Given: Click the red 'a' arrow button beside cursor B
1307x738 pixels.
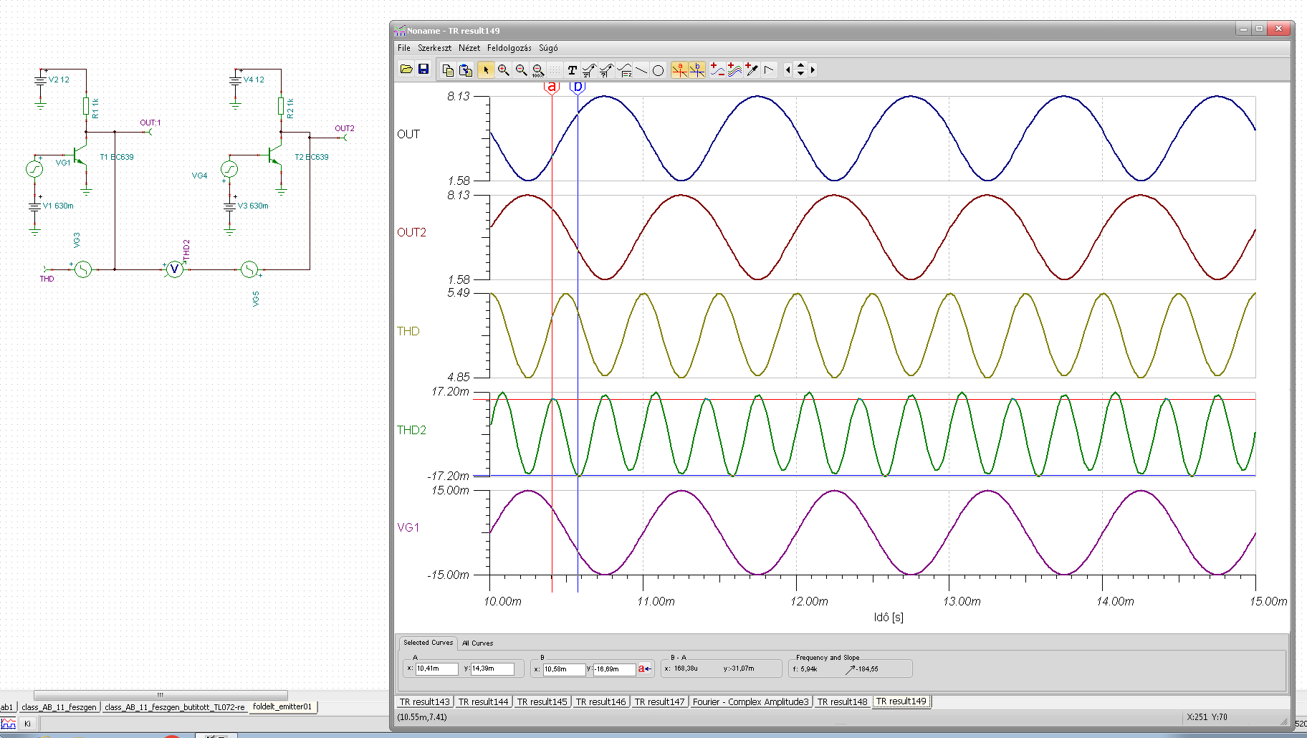Looking at the screenshot, I should click(645, 668).
